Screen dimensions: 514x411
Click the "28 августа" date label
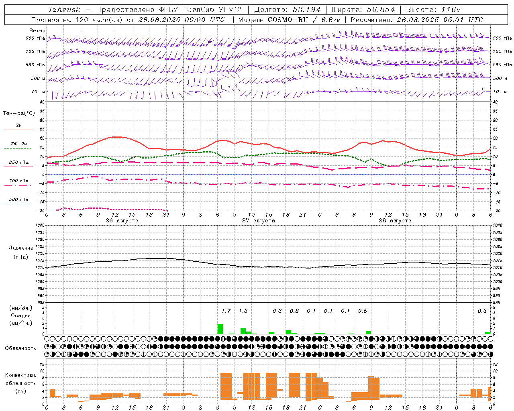(x=395, y=221)
